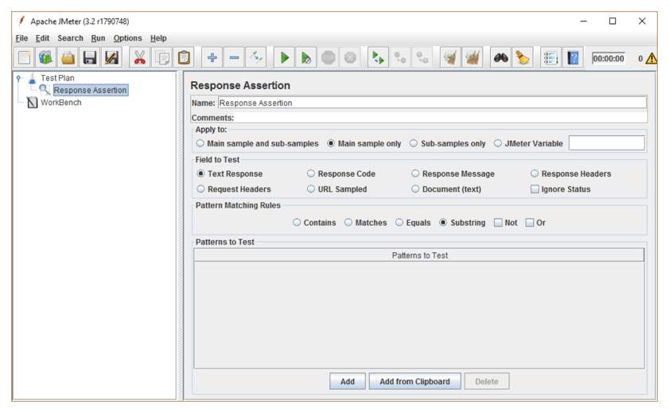Open the Search menu
This screenshot has height=413, width=669.
70,38
